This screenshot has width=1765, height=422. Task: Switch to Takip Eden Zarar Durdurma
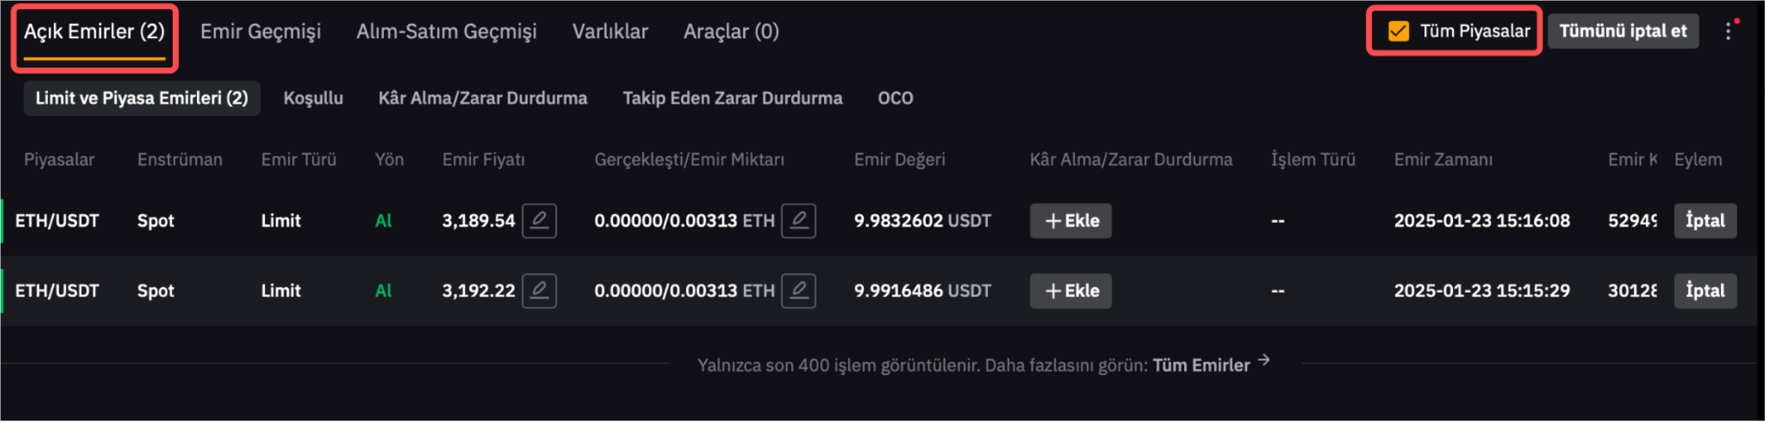(x=732, y=98)
